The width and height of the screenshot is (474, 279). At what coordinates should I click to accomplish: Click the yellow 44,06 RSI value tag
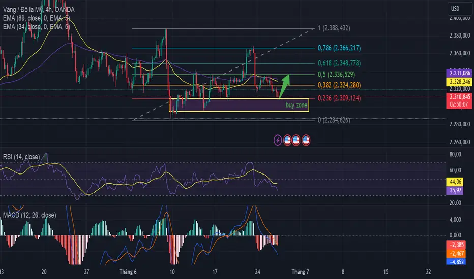coord(455,182)
